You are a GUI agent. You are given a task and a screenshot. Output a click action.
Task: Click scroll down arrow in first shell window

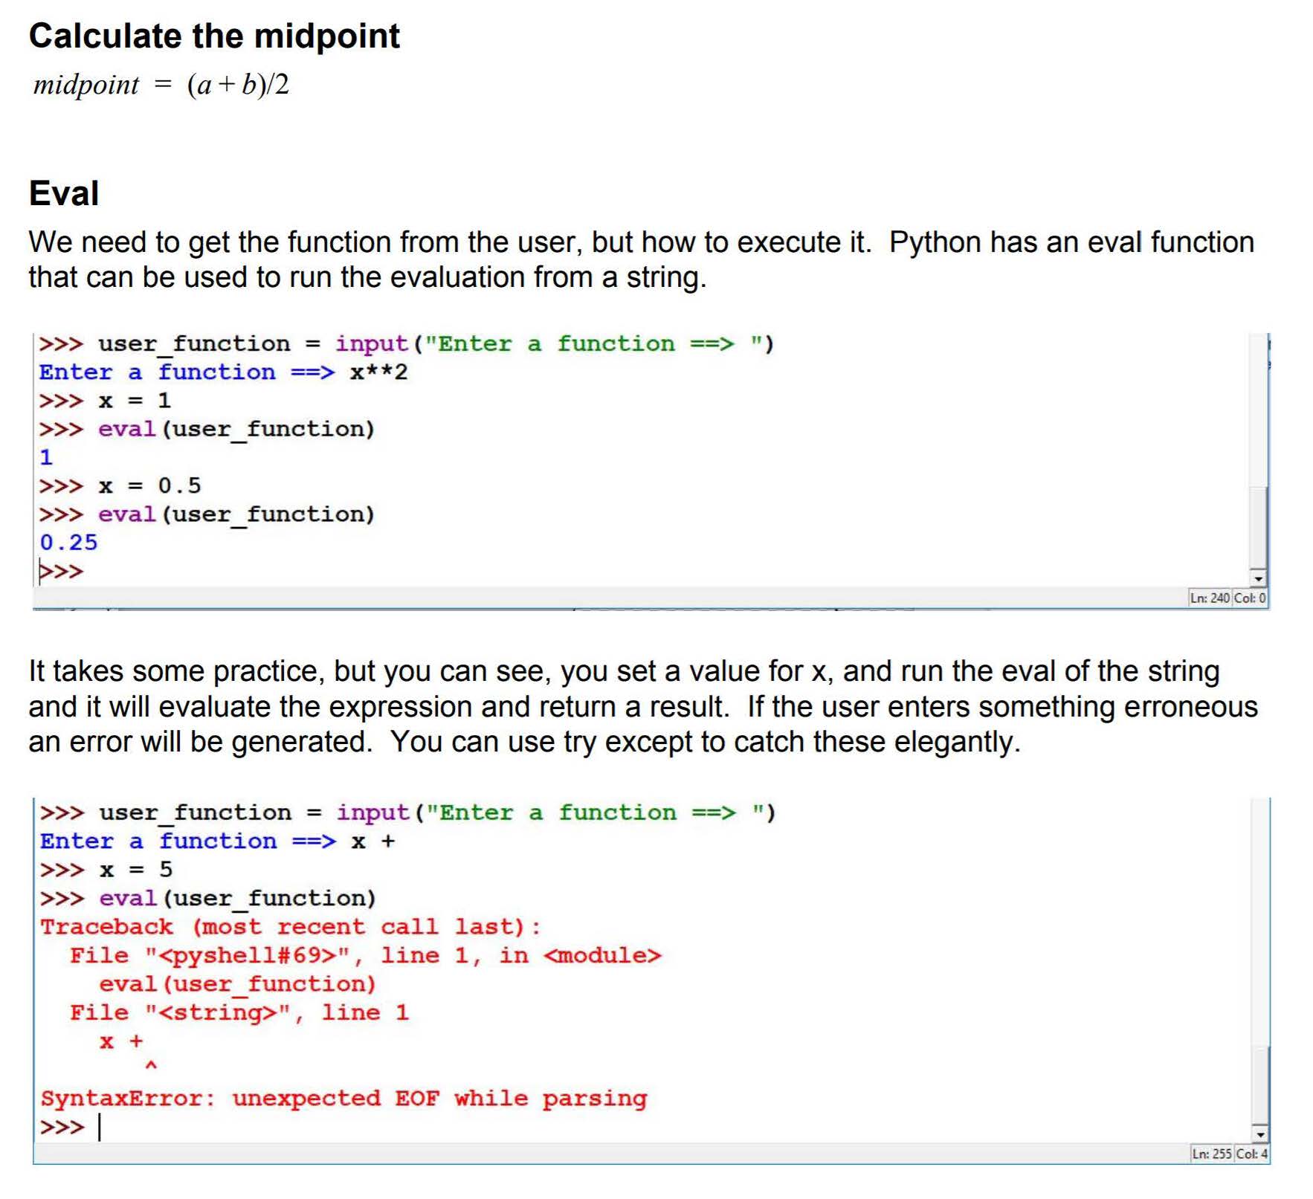[1257, 578]
